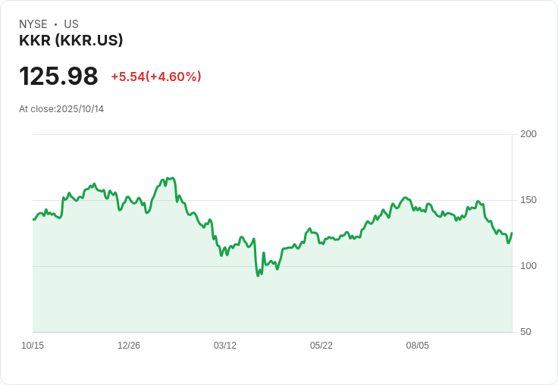Click the 05/22 date axis label

[321, 346]
